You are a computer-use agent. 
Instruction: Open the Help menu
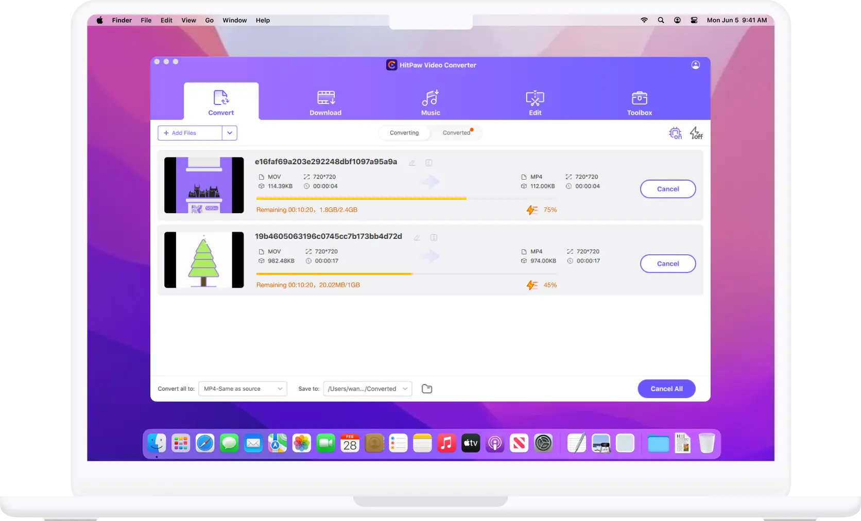[263, 20]
